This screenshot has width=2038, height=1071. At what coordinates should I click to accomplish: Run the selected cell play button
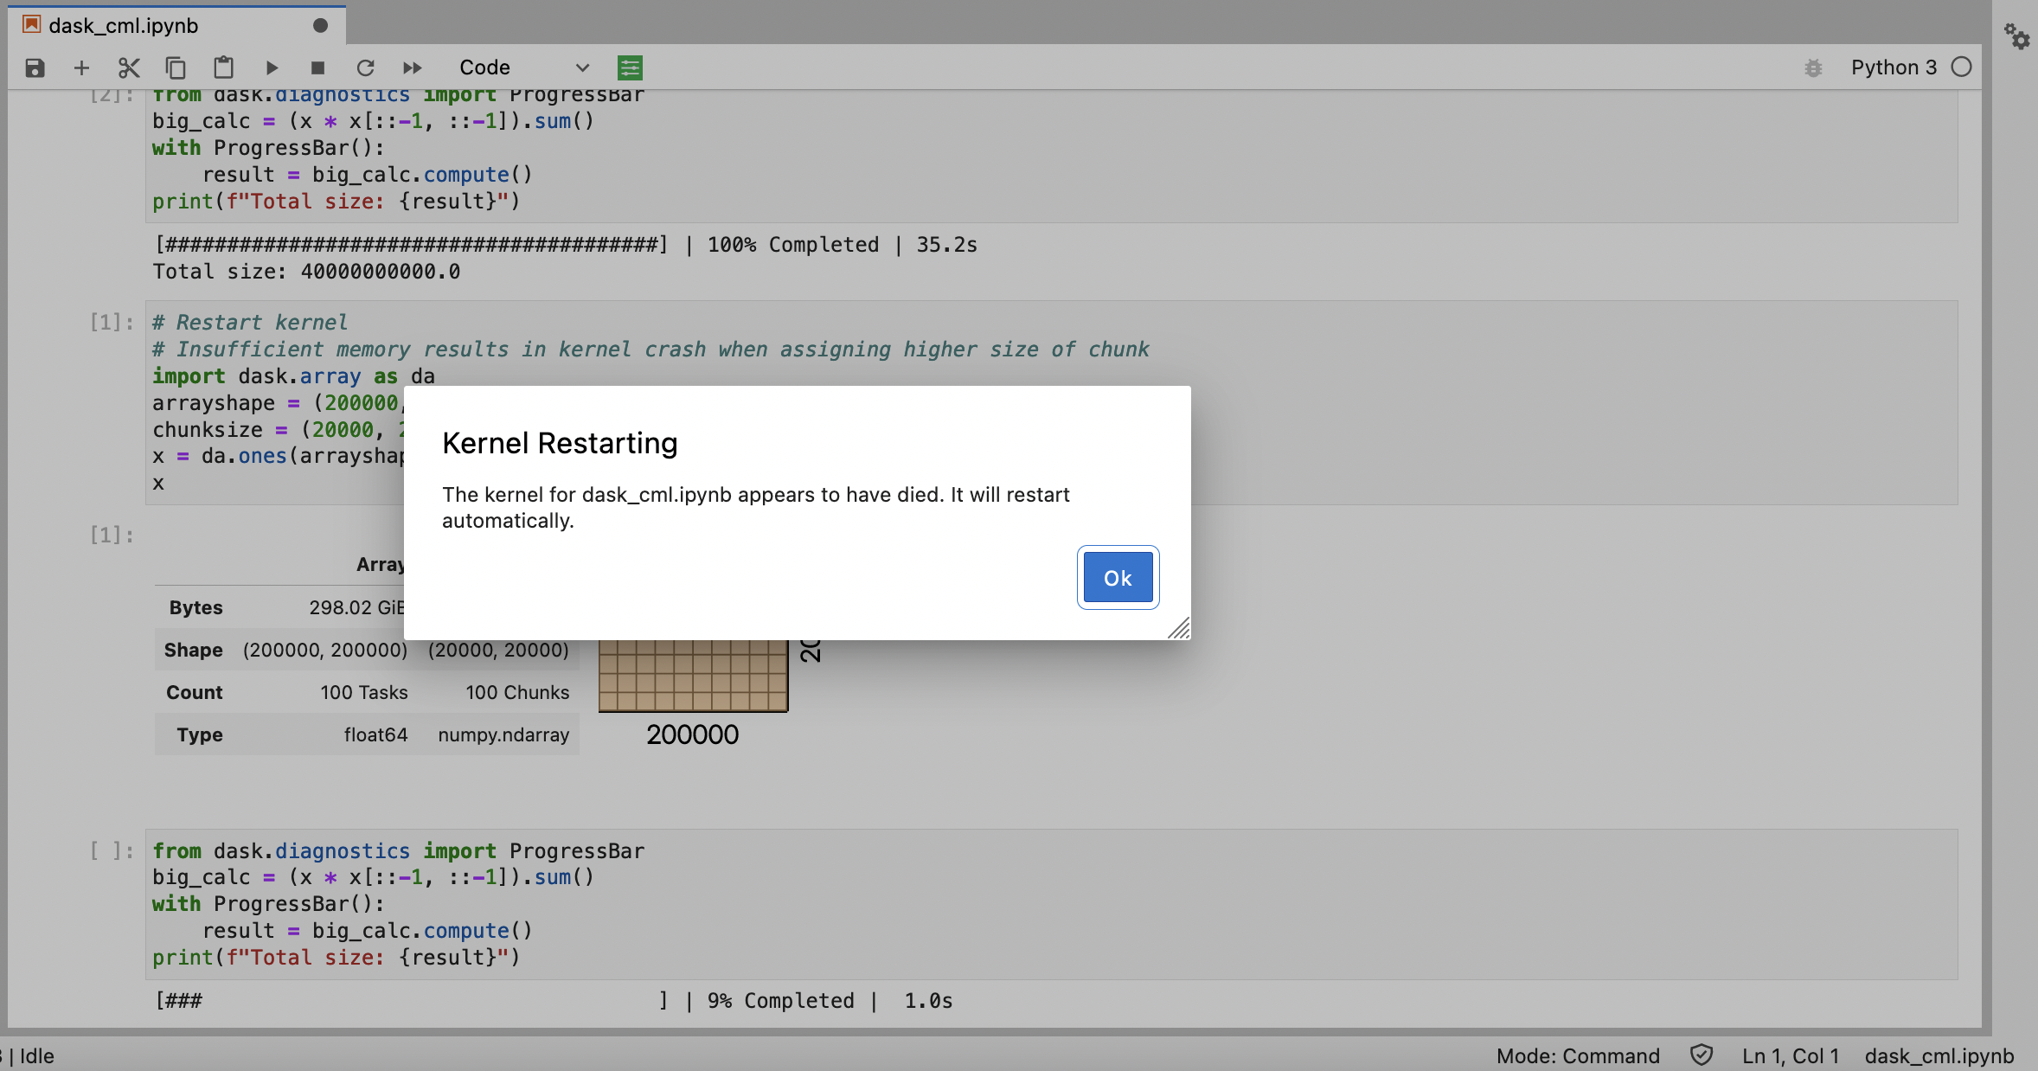272,67
